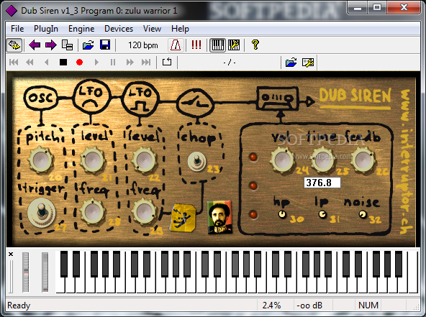Open the PlugIn menu
Image resolution: width=426 pixels, height=317 pixels.
coord(45,29)
